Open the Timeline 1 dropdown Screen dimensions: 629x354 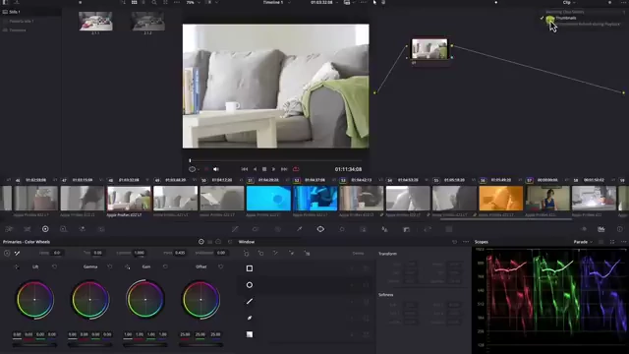click(277, 2)
